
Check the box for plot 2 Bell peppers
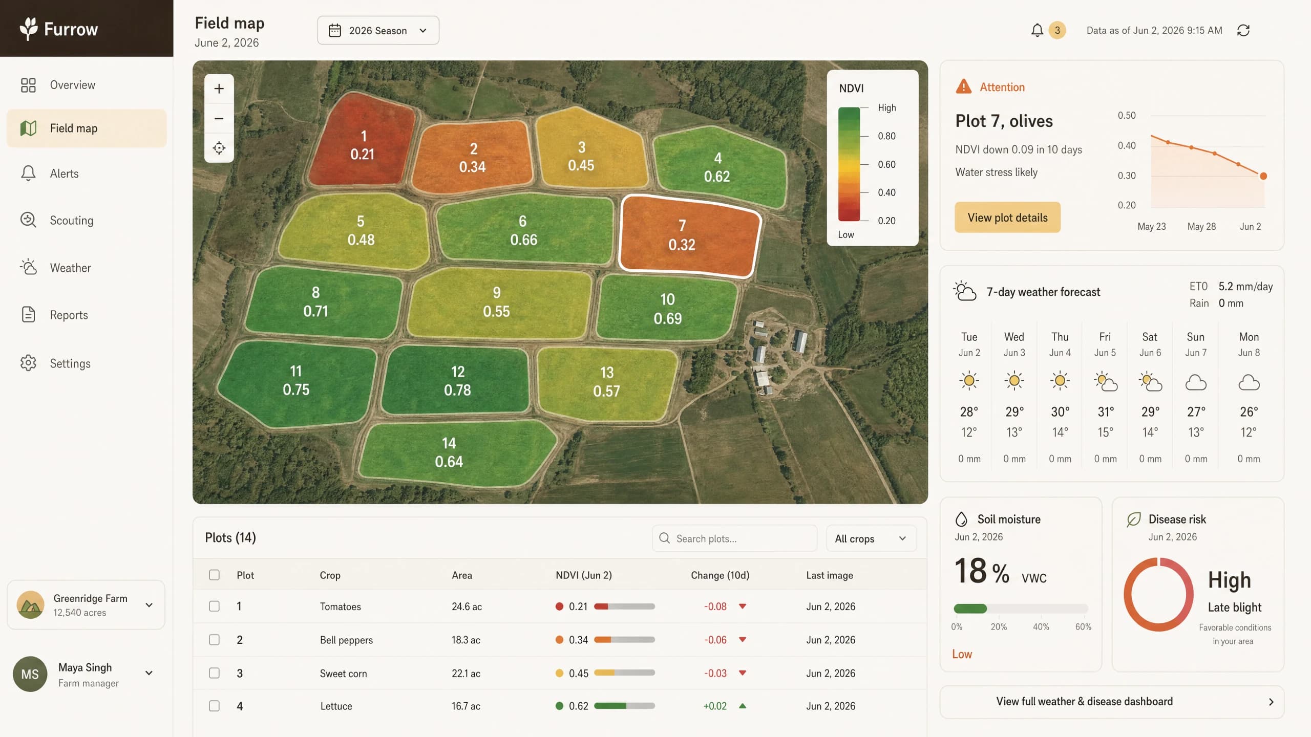pos(214,640)
